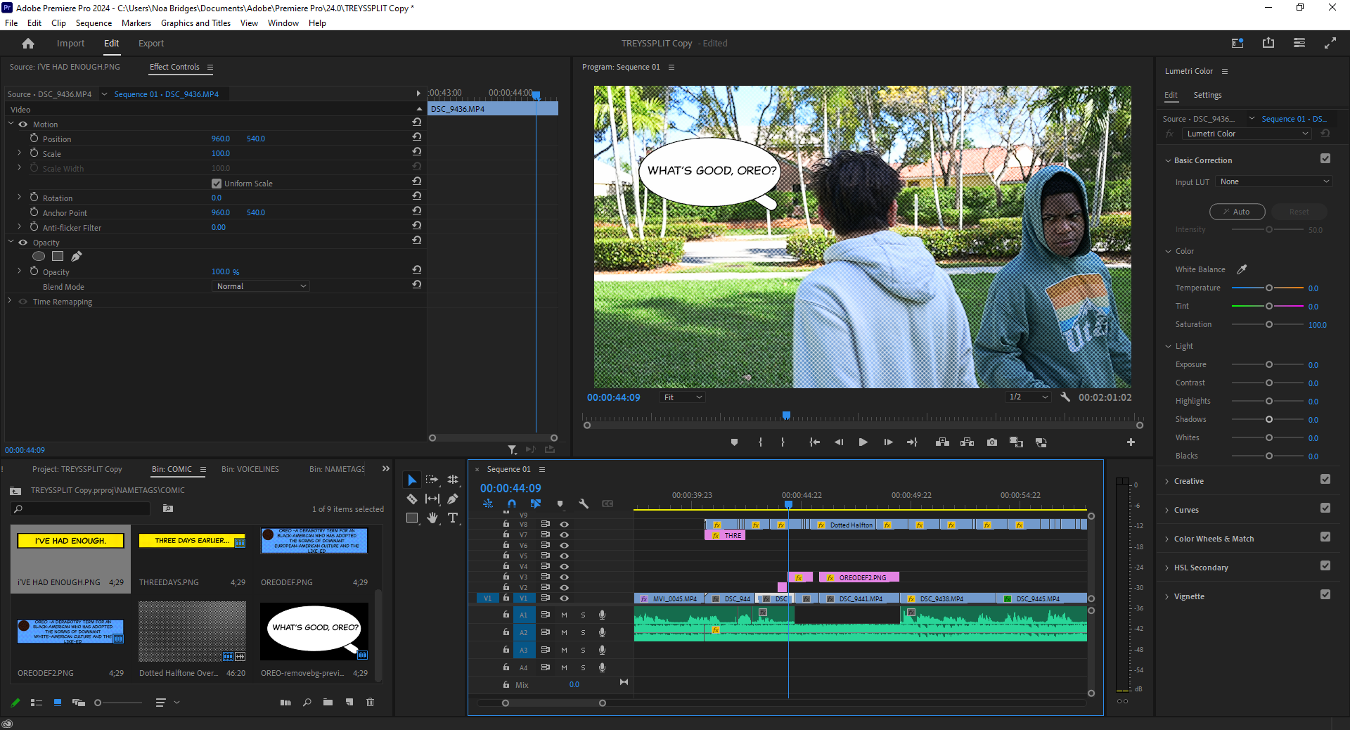Disable Basic Correction checkbox

pyautogui.click(x=1325, y=159)
